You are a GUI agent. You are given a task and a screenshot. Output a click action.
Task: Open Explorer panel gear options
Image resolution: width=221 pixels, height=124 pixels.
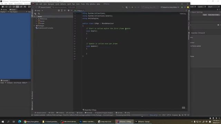[68, 11]
